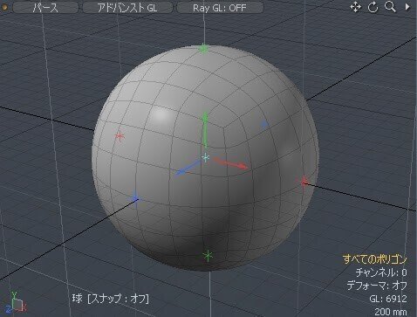Open the パース view type dropdown
The width and height of the screenshot is (417, 317).
[x=45, y=8]
